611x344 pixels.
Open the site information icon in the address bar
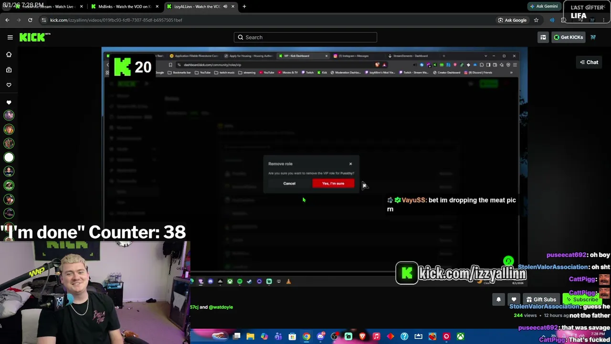44,20
